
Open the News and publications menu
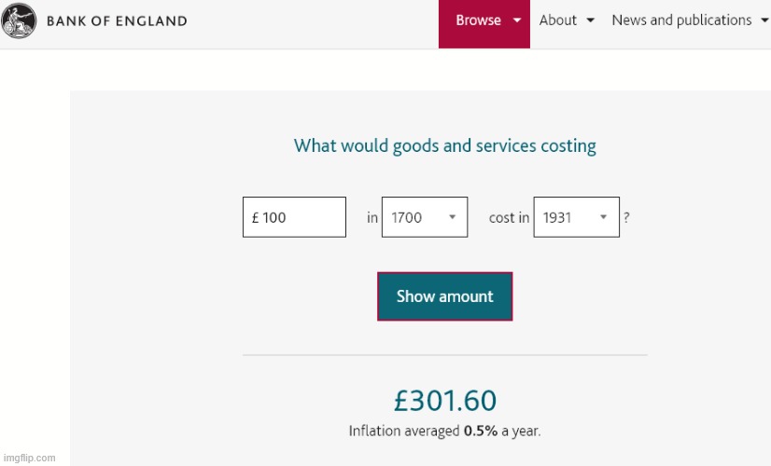pyautogui.click(x=690, y=21)
